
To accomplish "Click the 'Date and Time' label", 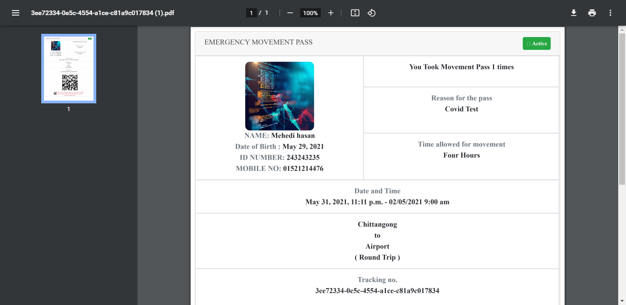I will [377, 191].
